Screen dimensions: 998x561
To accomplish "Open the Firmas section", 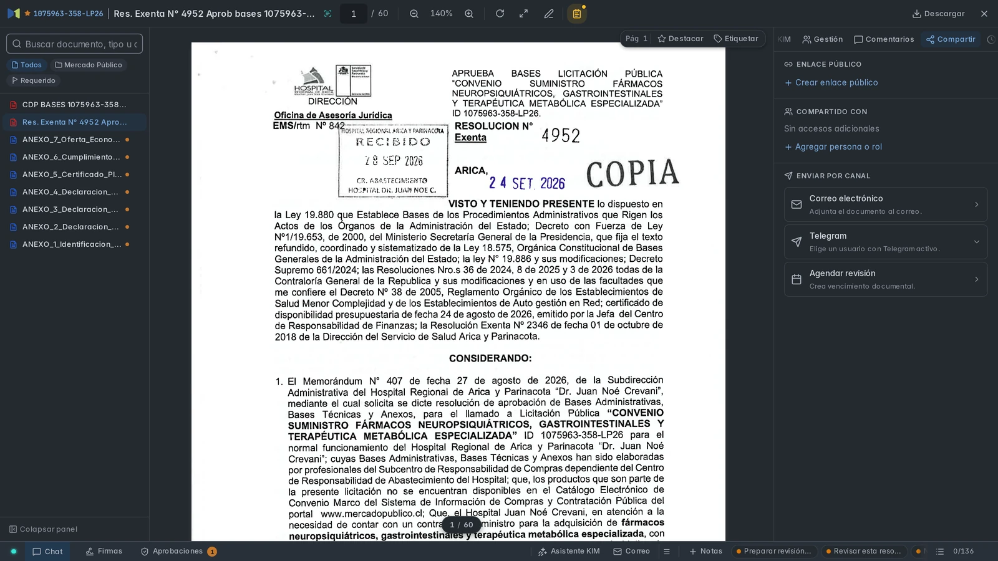I will (x=104, y=551).
